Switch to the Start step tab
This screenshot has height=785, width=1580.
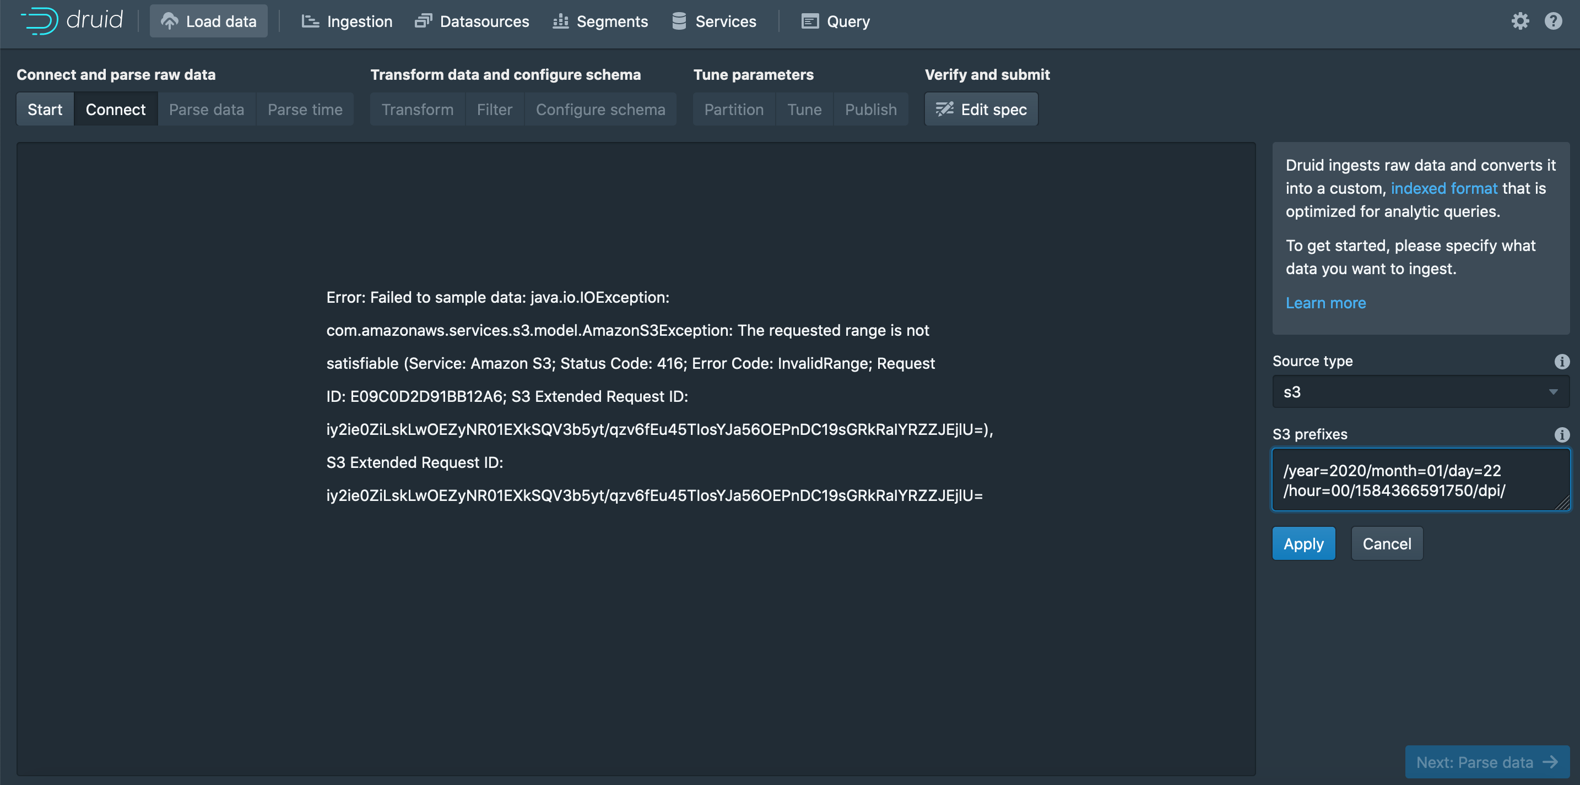point(45,109)
